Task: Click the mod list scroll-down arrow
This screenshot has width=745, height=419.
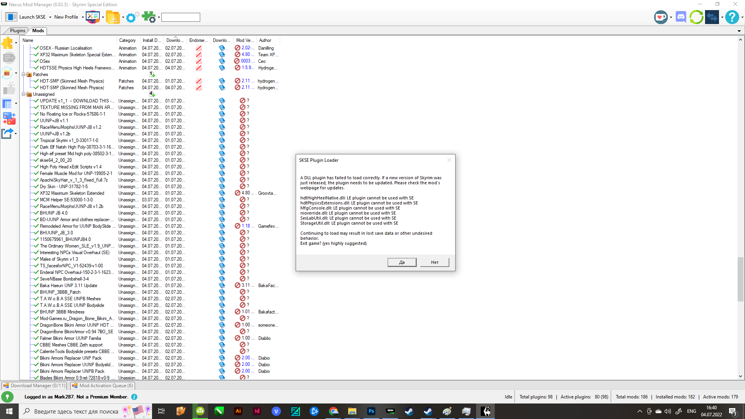Action: 740,376
